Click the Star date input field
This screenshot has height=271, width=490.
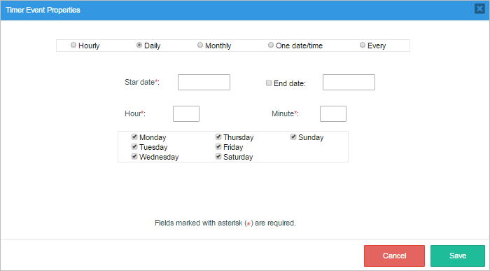pos(204,82)
